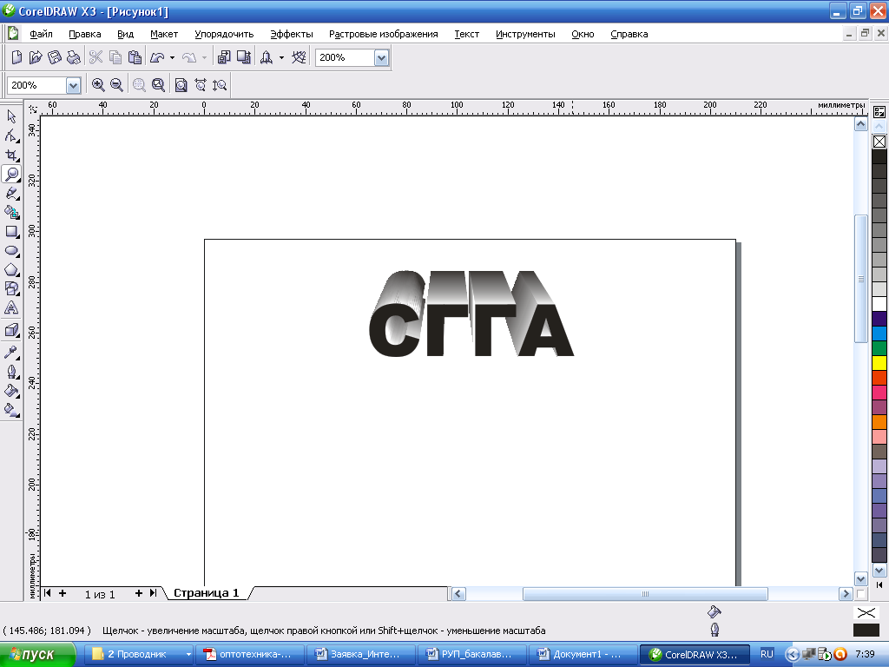
Task: Click the Zoom In magnifier button
Action: [97, 85]
